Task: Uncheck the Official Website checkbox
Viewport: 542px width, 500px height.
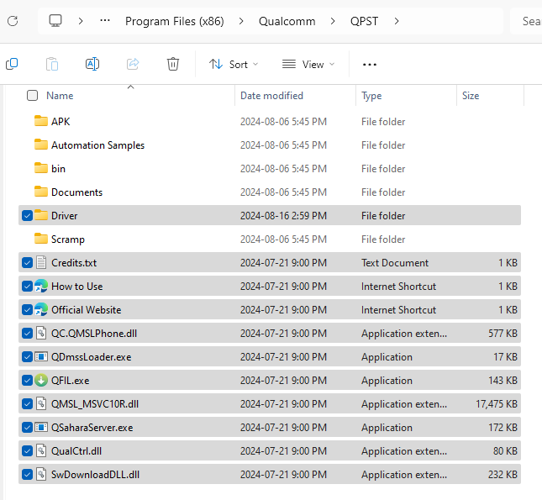Action: (27, 310)
